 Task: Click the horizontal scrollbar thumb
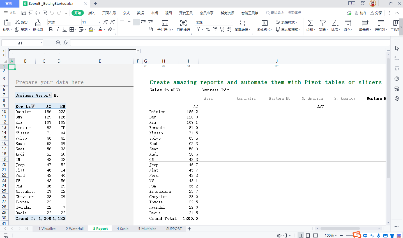pos(340,229)
